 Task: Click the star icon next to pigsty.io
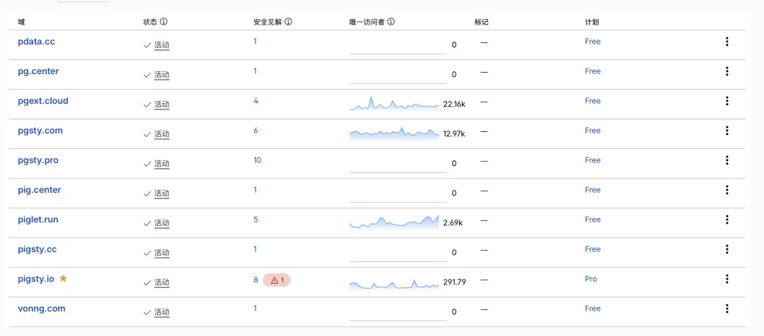63,279
